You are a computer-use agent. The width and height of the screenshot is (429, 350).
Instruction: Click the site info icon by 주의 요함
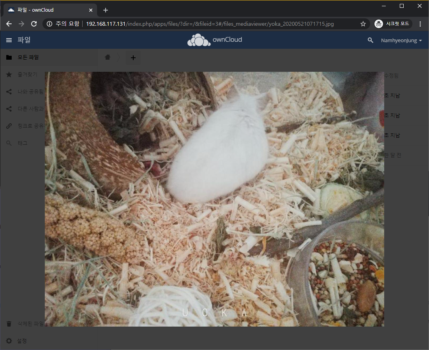(49, 24)
